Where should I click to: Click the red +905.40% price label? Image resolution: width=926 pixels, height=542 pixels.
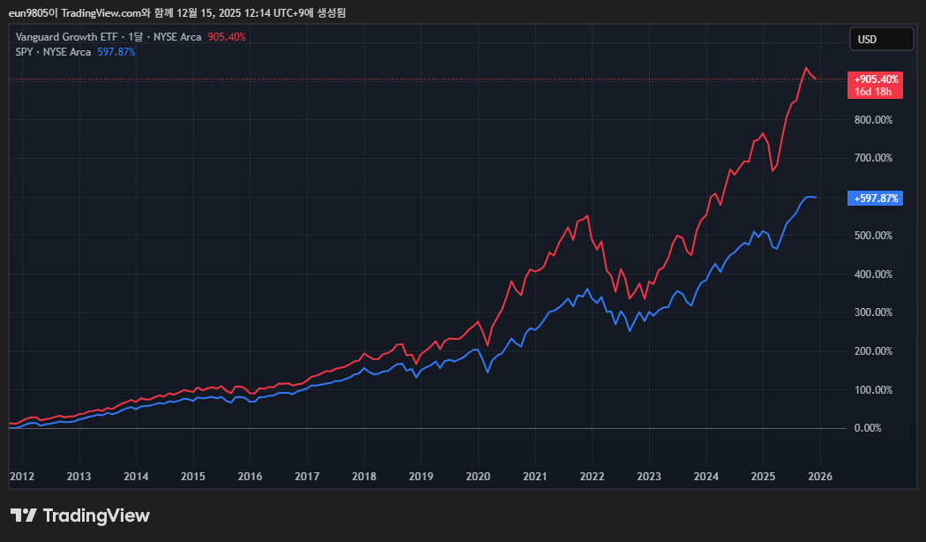[x=875, y=79]
